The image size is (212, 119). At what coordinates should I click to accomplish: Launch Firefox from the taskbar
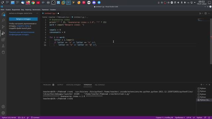(x=28, y=3)
